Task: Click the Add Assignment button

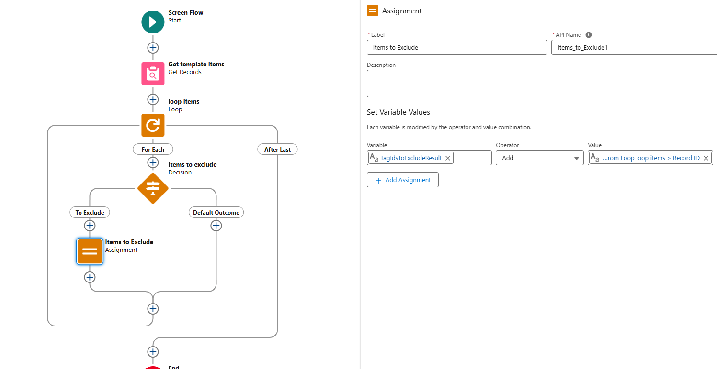Action: click(403, 180)
